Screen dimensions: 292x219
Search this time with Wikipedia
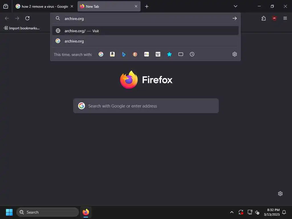click(158, 54)
